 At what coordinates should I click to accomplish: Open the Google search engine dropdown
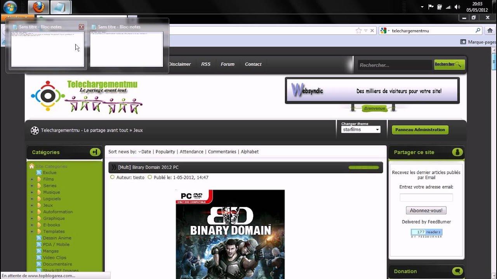384,31
